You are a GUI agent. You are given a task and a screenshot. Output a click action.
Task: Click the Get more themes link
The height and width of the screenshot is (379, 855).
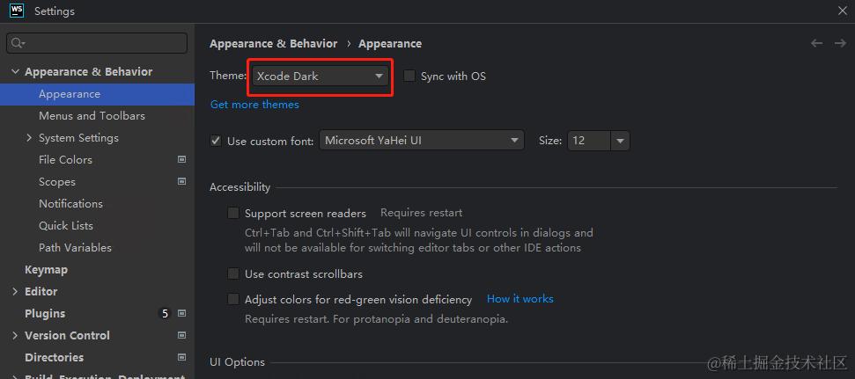pos(254,105)
